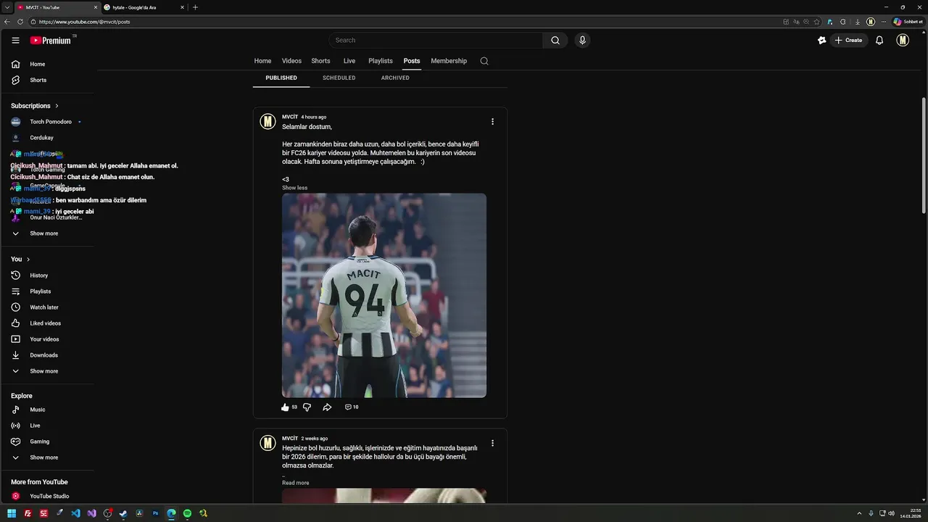The height and width of the screenshot is (522, 928).
Task: Click the Windows Start button
Action: [12, 513]
